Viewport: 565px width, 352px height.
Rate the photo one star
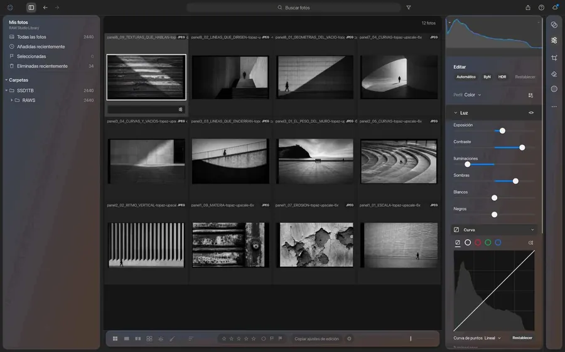224,339
